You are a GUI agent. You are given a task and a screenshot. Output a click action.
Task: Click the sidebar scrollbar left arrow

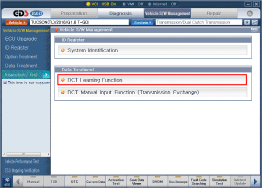4,154
